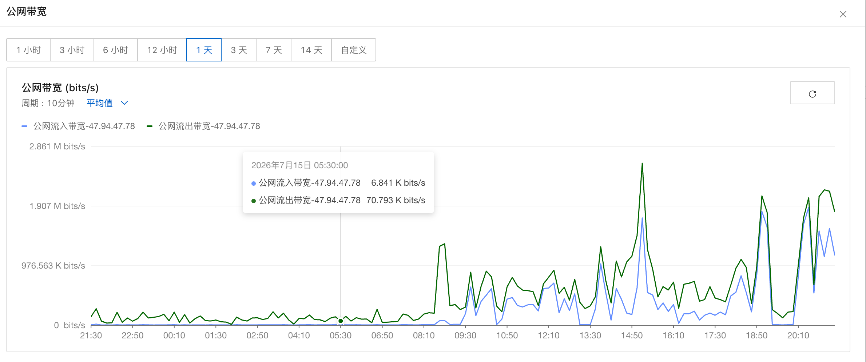Select the 3 小时 time range tab
Viewport: 866px width, 362px height.
click(72, 50)
